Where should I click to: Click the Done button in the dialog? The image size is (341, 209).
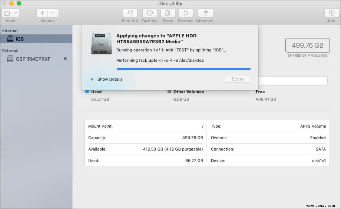tap(238, 79)
